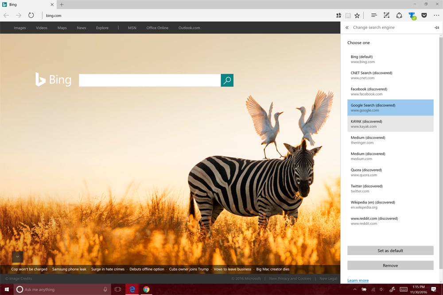Open the Windows Start menu

pos(7,289)
